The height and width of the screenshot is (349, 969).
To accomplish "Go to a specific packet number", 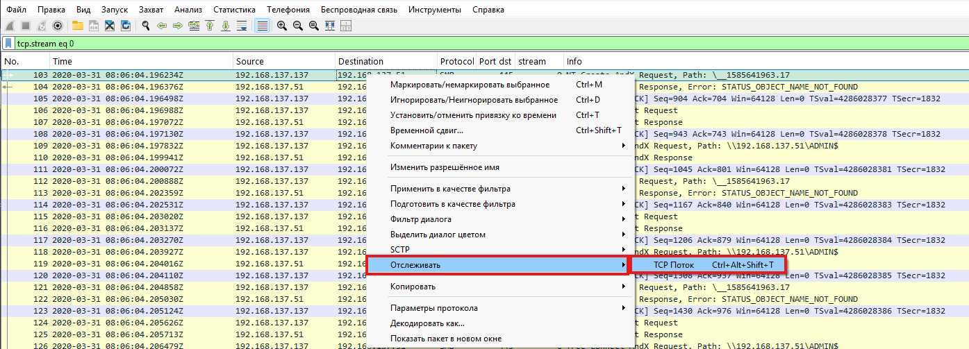I will [x=194, y=26].
